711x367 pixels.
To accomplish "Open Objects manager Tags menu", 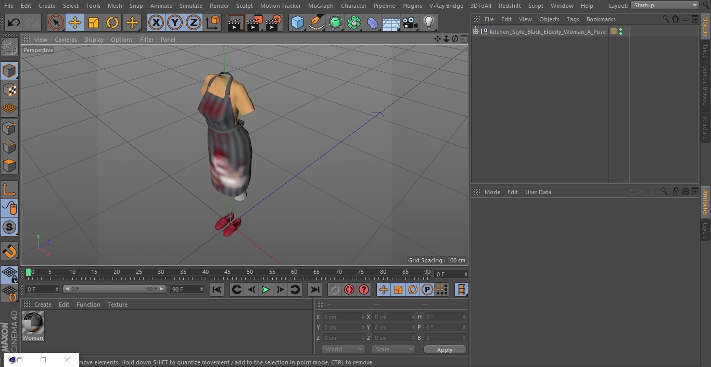I will click(x=573, y=19).
